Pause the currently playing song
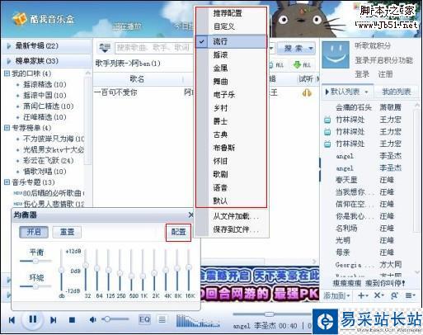423x335 pixels. tap(33, 319)
